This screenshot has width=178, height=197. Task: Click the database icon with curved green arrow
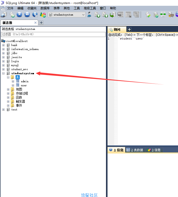click(113, 15)
